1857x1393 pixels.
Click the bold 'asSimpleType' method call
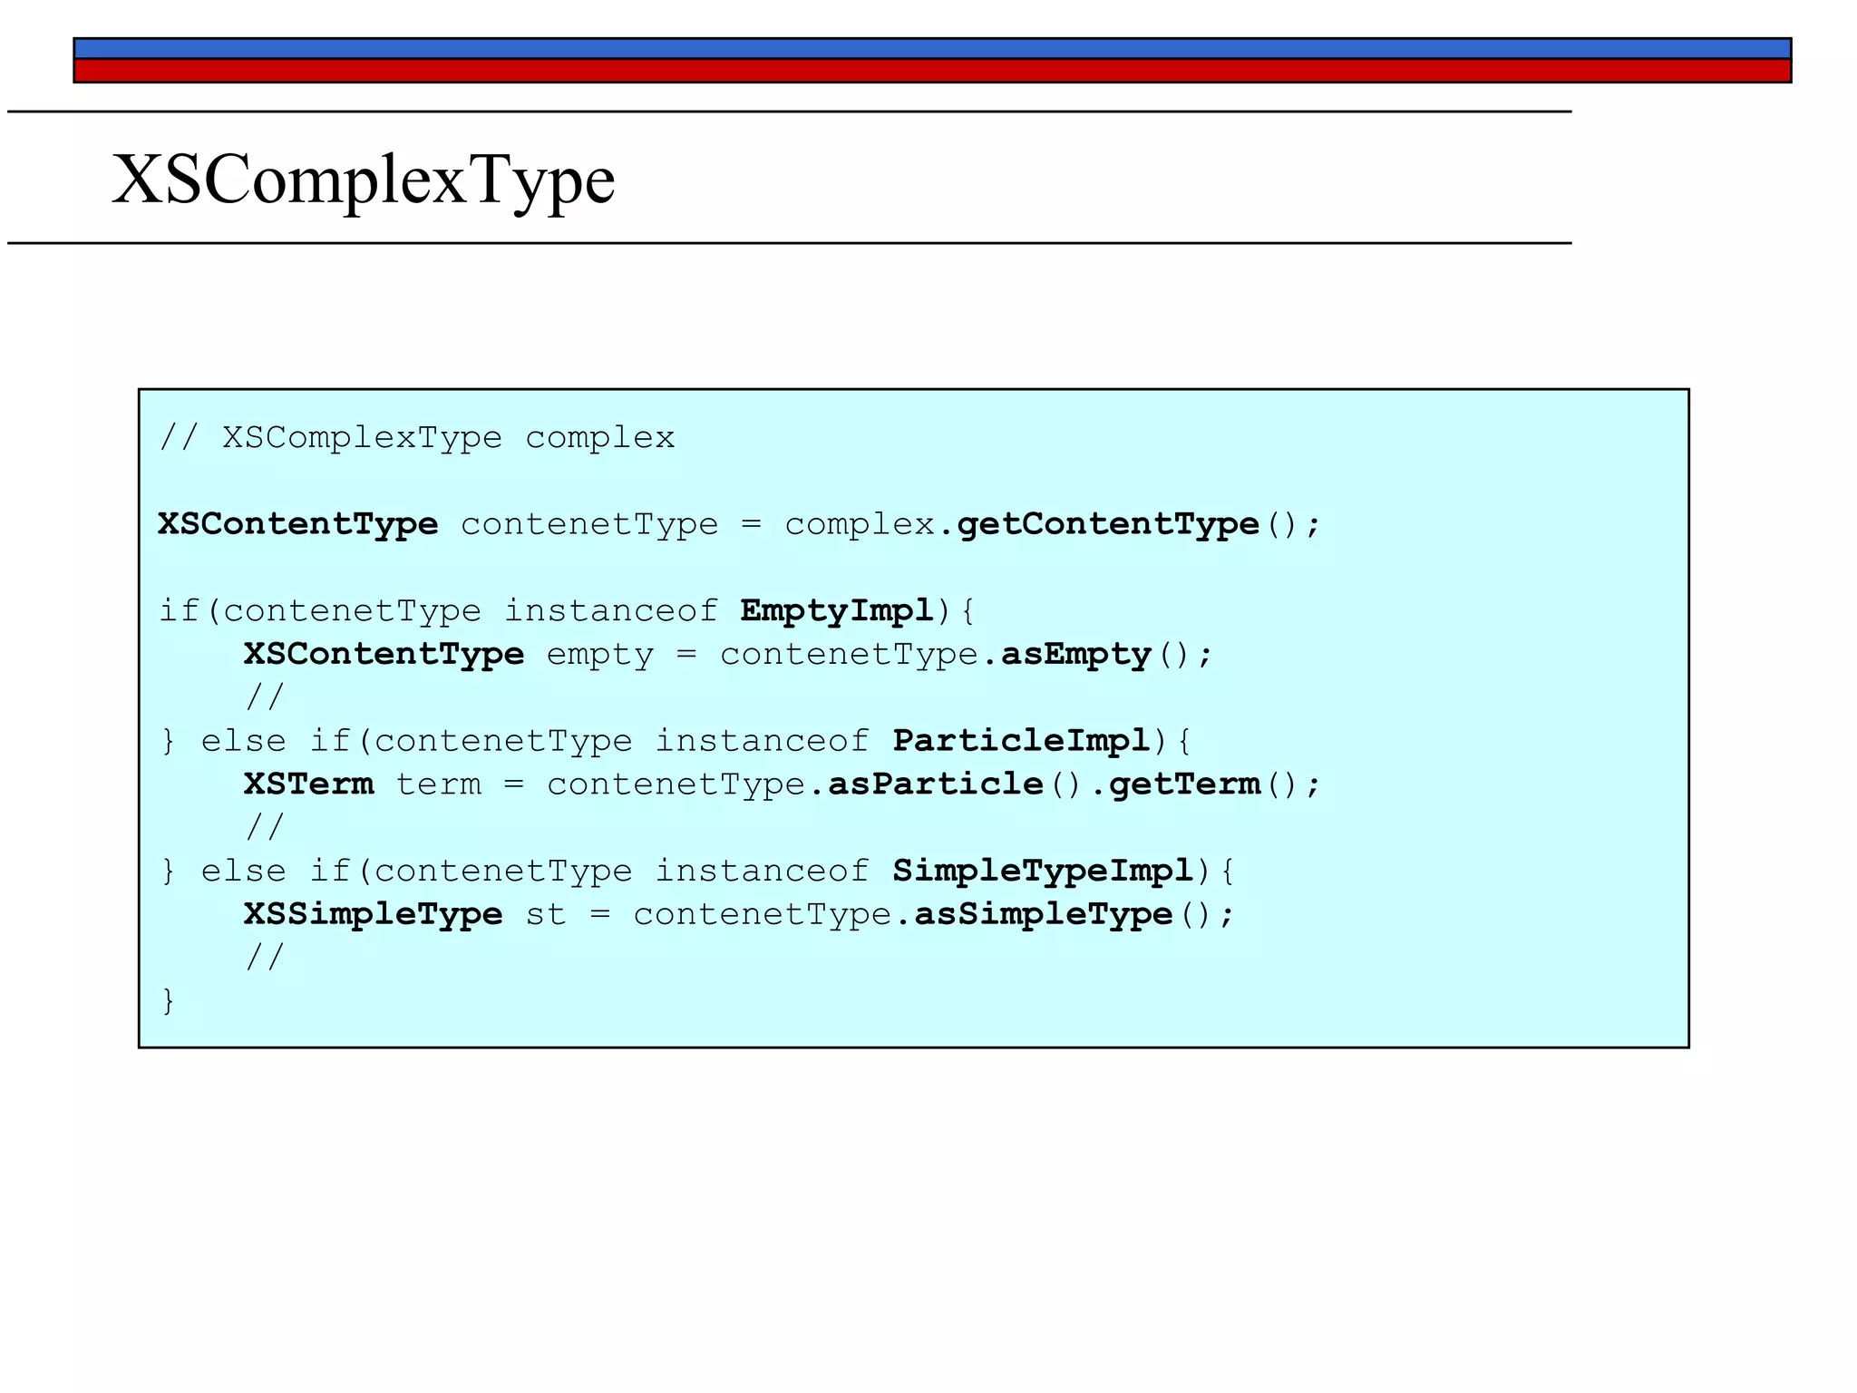1044,914
